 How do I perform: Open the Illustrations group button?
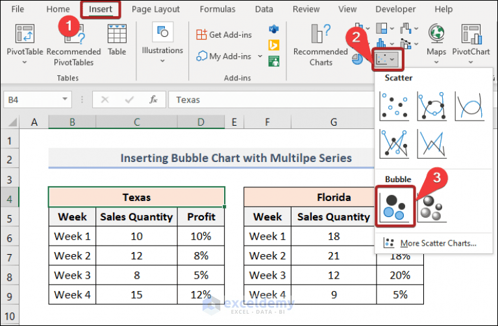pyautogui.click(x=162, y=43)
